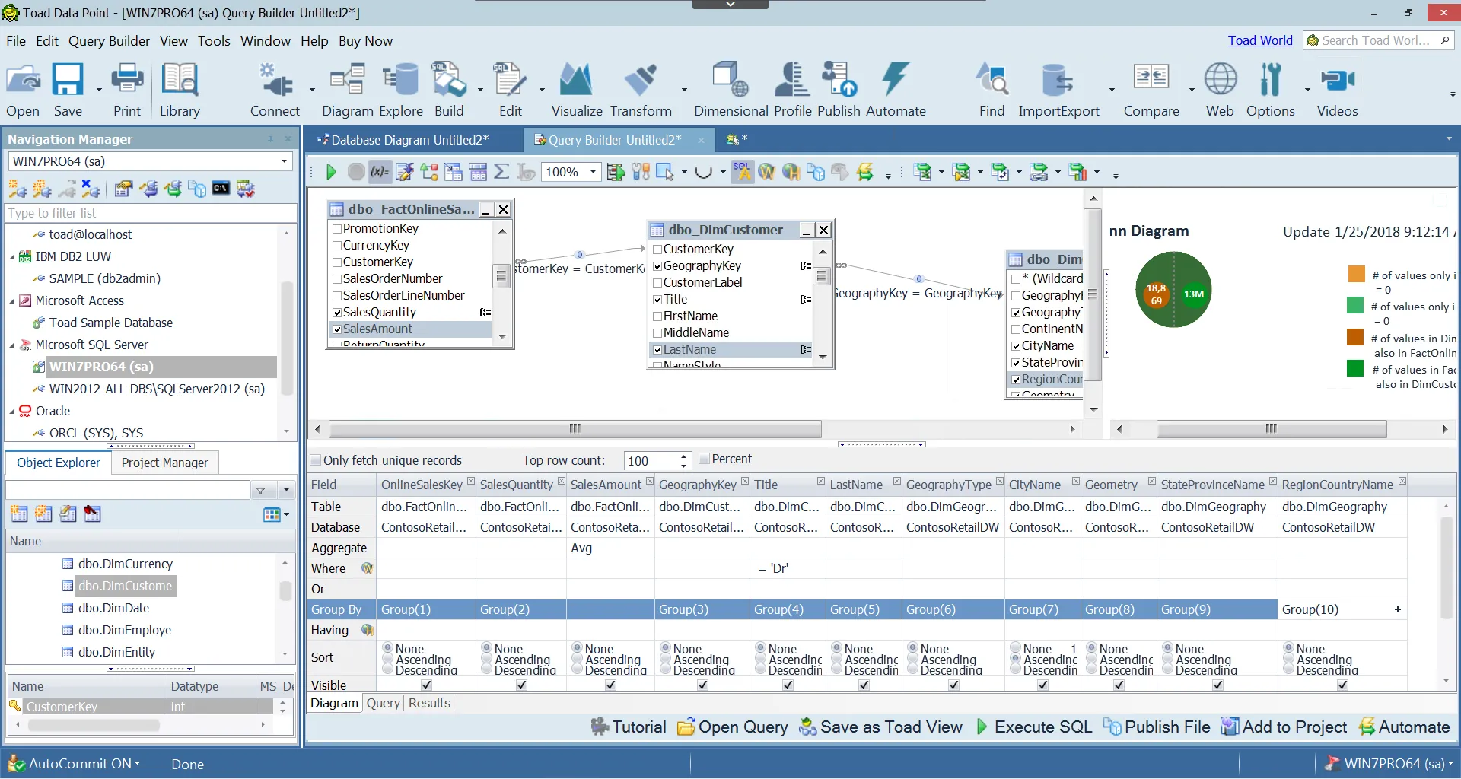Collapse the IBM DB2 LUW tree node

(x=11, y=257)
